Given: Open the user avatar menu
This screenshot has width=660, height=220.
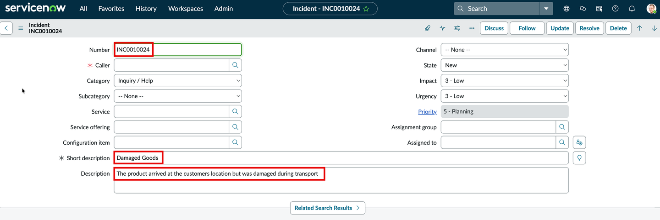Looking at the screenshot, I should (651, 9).
